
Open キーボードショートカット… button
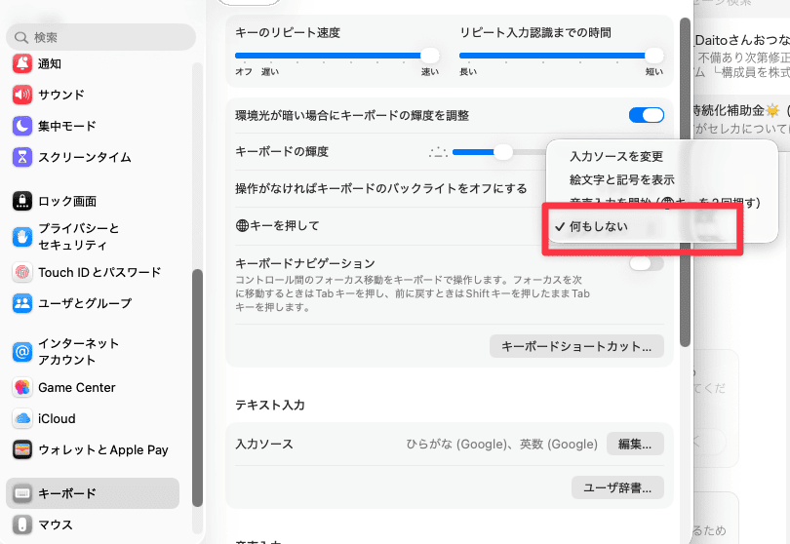pyautogui.click(x=576, y=346)
